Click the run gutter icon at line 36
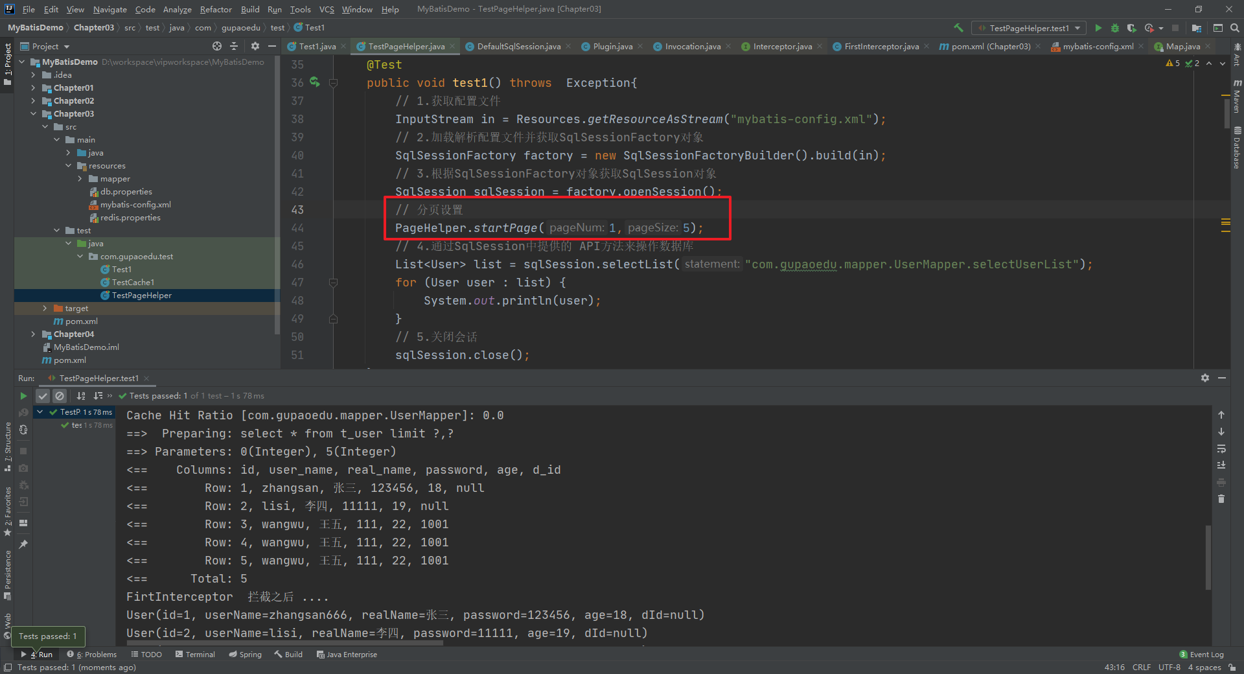This screenshot has width=1244, height=674. point(315,82)
